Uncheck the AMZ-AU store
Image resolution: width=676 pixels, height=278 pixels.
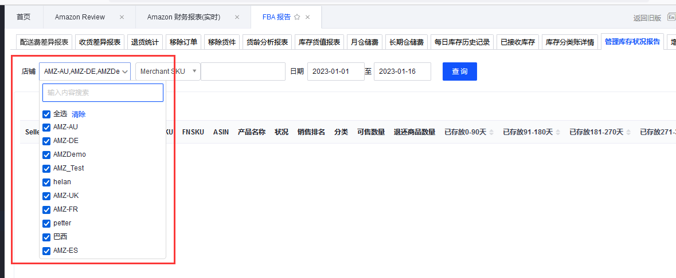point(46,127)
